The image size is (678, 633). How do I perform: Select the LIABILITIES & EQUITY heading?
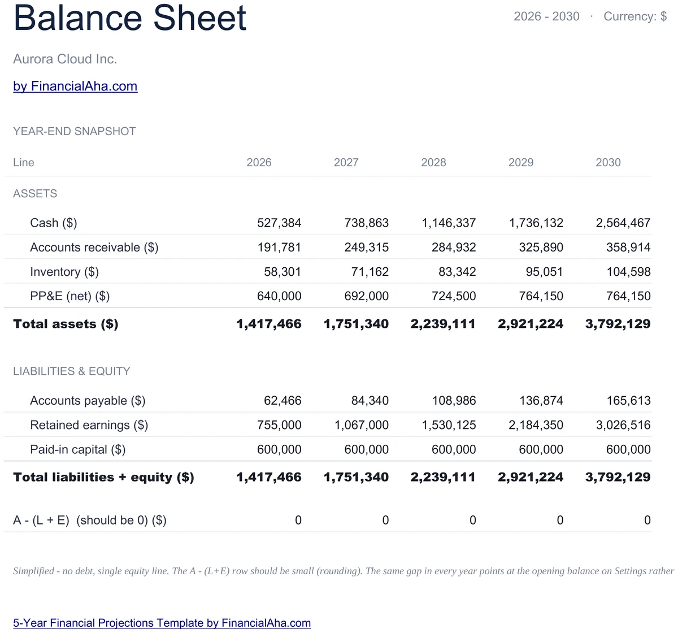coord(72,371)
